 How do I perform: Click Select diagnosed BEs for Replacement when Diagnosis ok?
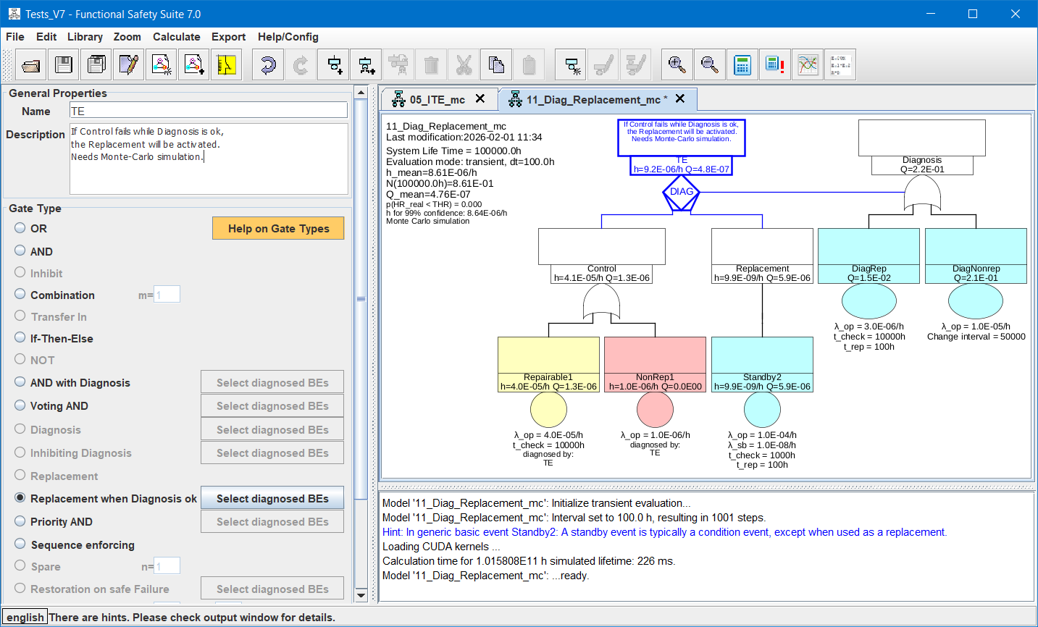(272, 498)
